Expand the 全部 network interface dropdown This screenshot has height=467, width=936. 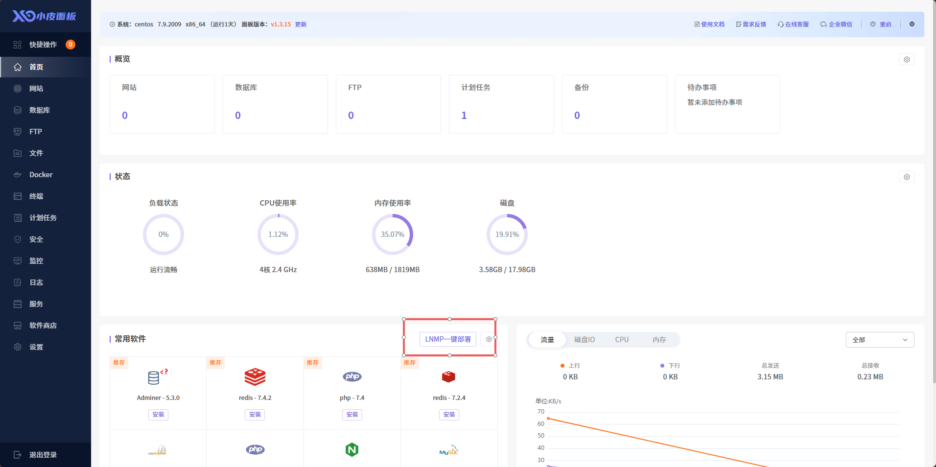880,340
